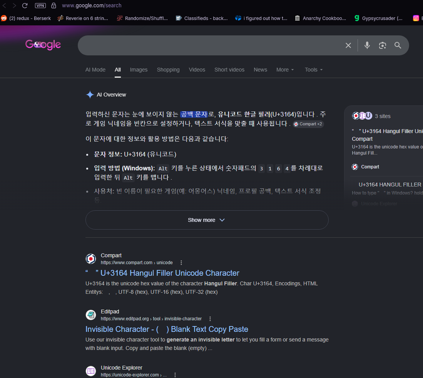423x378 pixels.
Task: Click compart.com URL breadcrumb
Action: [x=137, y=263]
